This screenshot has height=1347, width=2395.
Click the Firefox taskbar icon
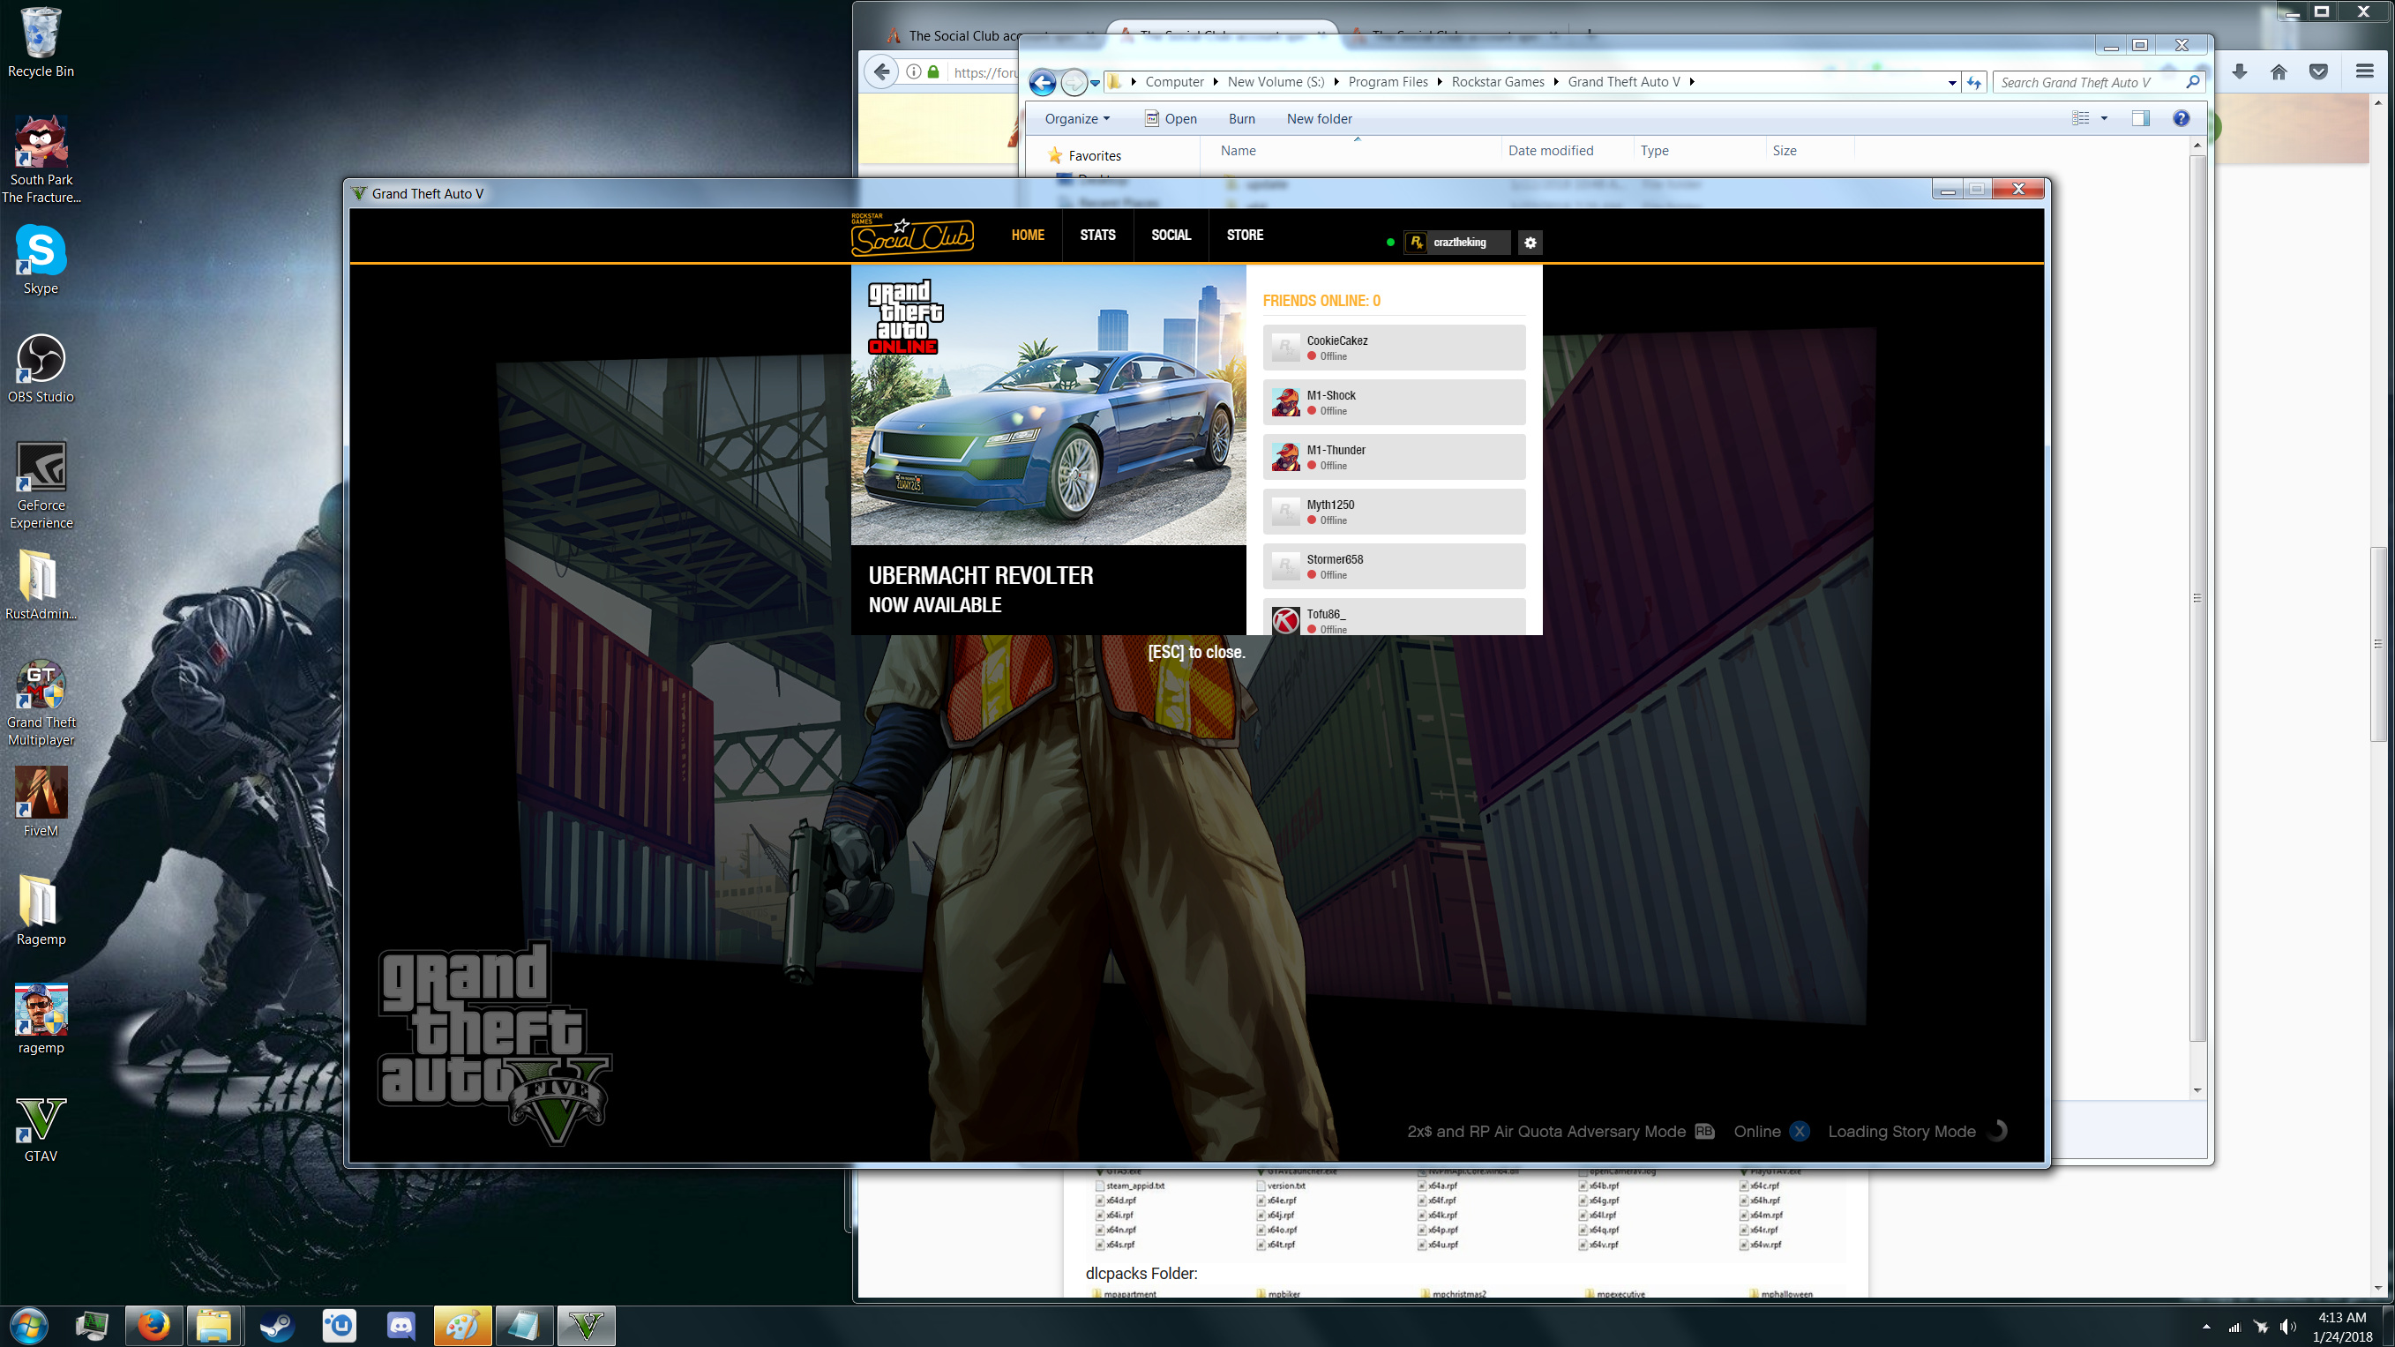click(x=153, y=1325)
